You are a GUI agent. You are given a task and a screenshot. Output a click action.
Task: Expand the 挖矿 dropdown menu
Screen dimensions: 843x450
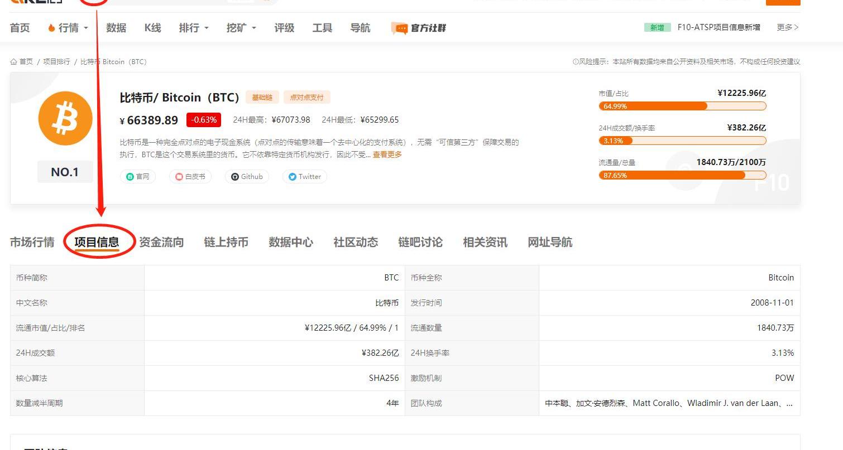[241, 28]
